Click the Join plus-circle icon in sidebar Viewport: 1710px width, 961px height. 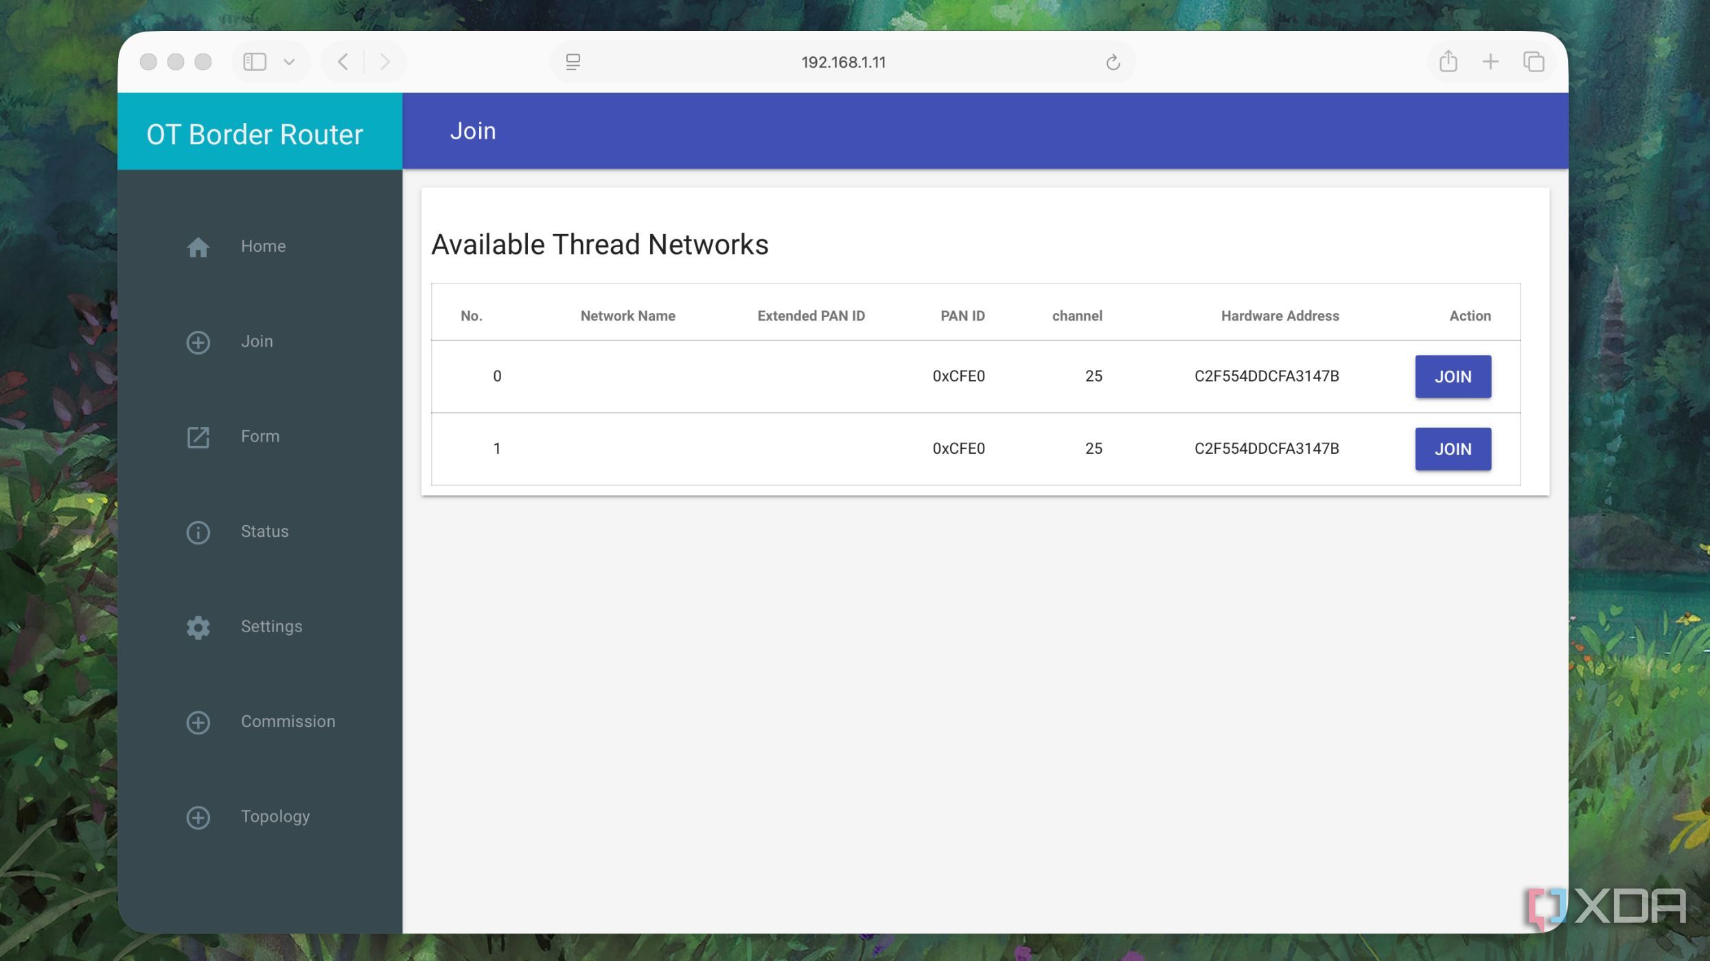(x=198, y=342)
